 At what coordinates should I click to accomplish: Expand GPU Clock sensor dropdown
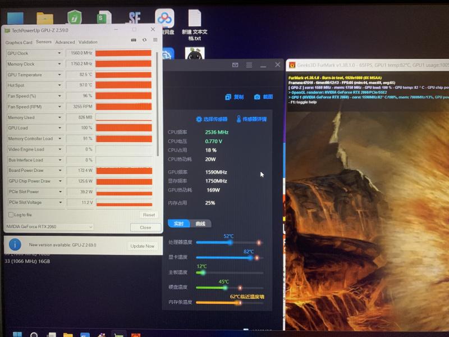[59, 53]
